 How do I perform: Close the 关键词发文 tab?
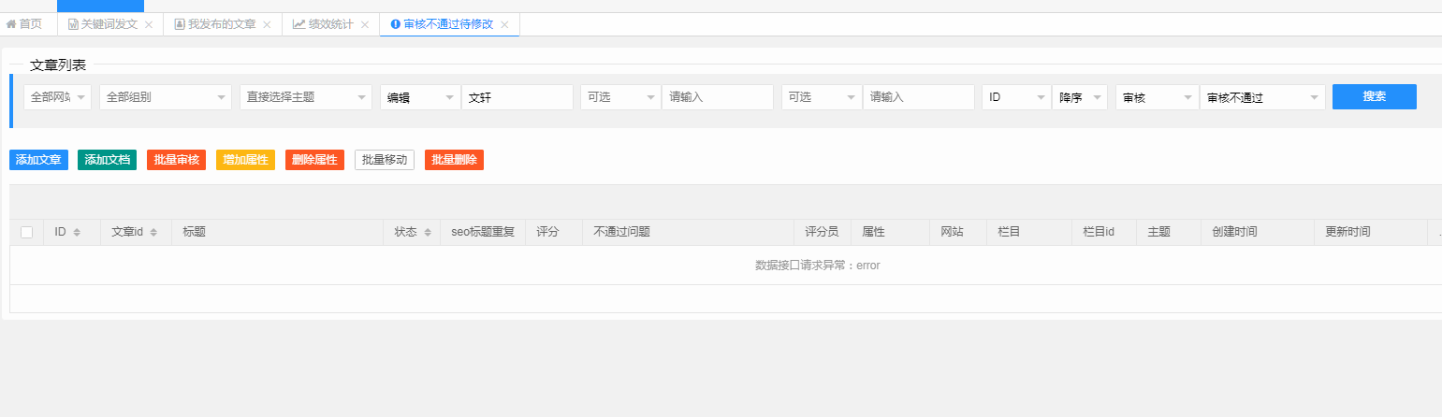point(149,25)
